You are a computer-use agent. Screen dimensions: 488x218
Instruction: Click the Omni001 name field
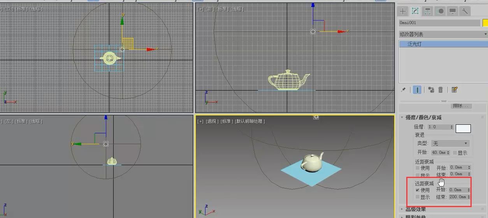tap(439, 23)
